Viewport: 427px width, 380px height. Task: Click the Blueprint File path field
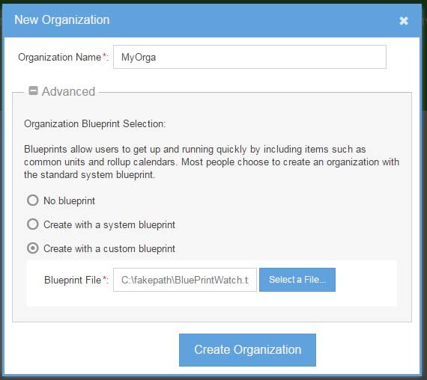tap(185, 280)
